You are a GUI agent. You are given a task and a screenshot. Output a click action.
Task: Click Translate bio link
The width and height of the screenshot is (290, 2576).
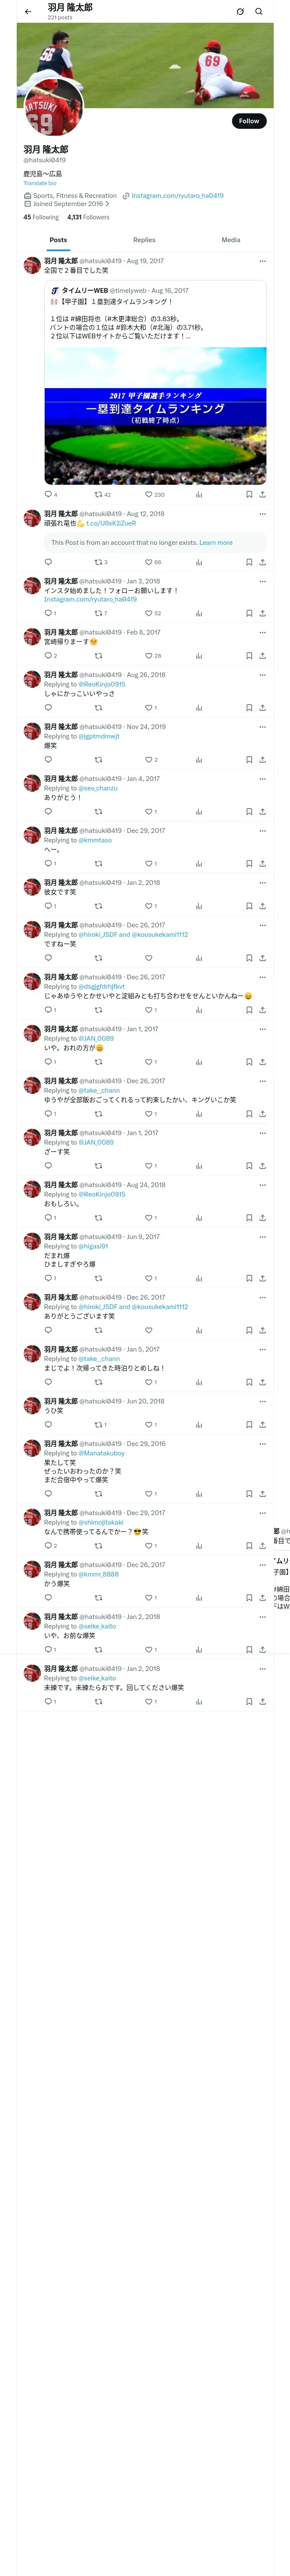tap(40, 183)
